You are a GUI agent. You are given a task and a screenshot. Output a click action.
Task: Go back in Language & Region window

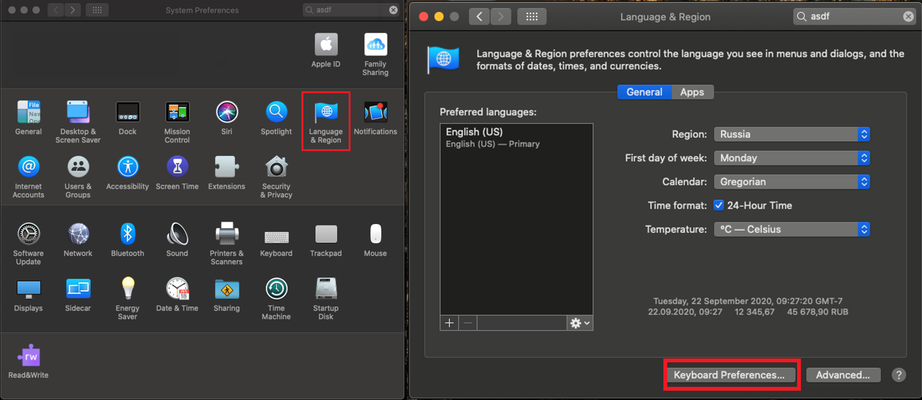coord(478,17)
